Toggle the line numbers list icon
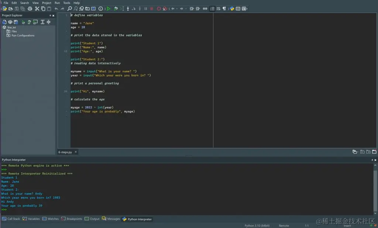The width and height of the screenshot is (378, 228). click(212, 8)
